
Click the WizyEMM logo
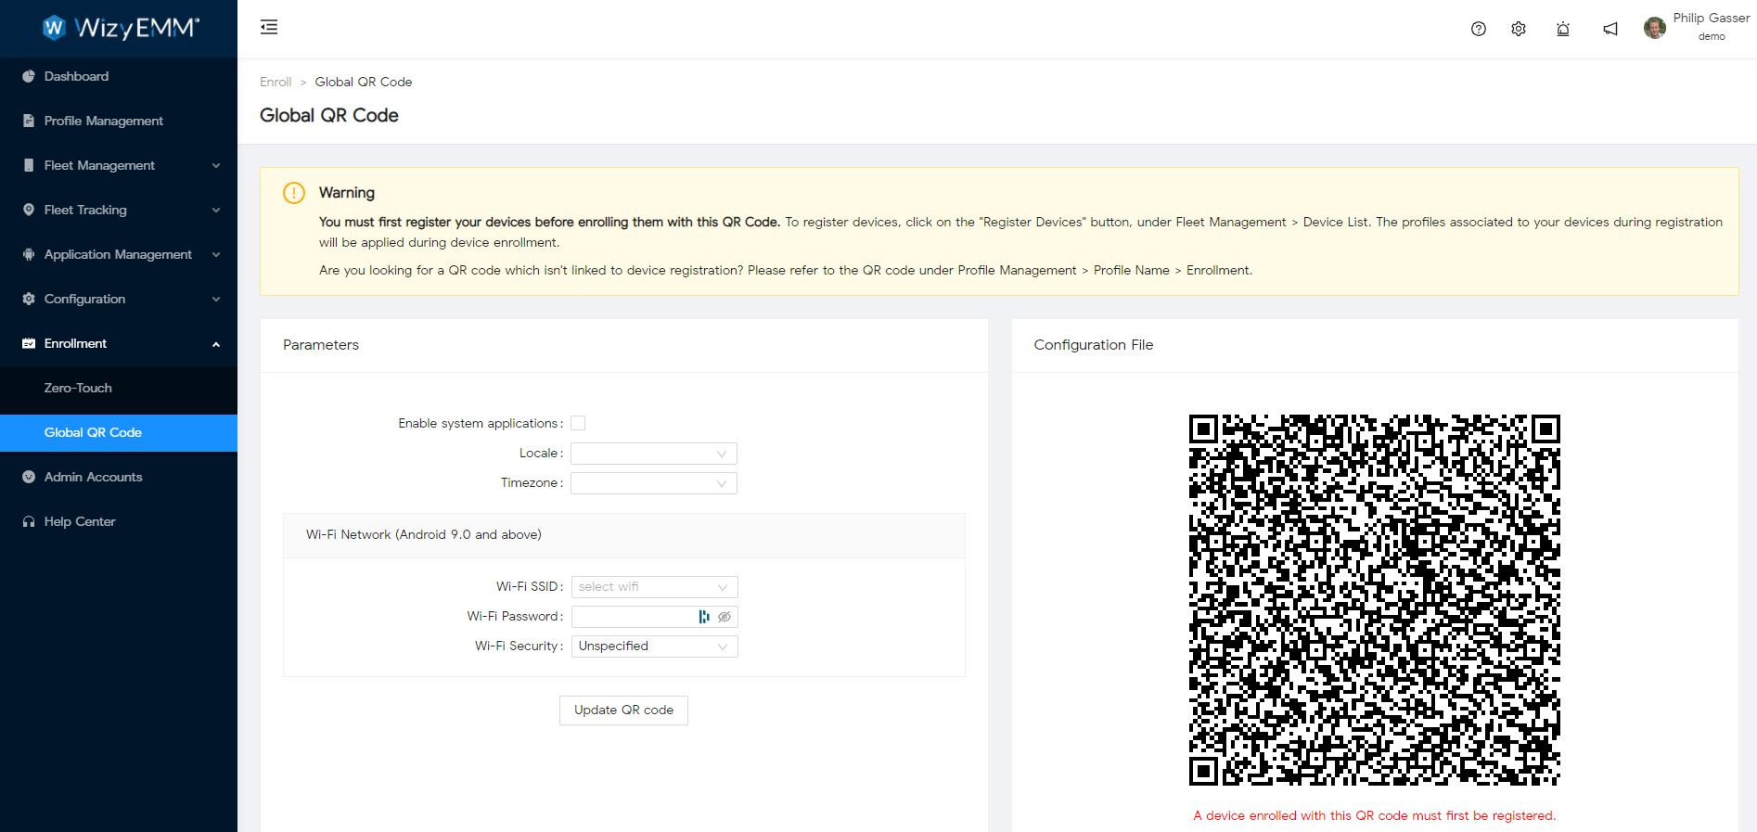pos(121,28)
